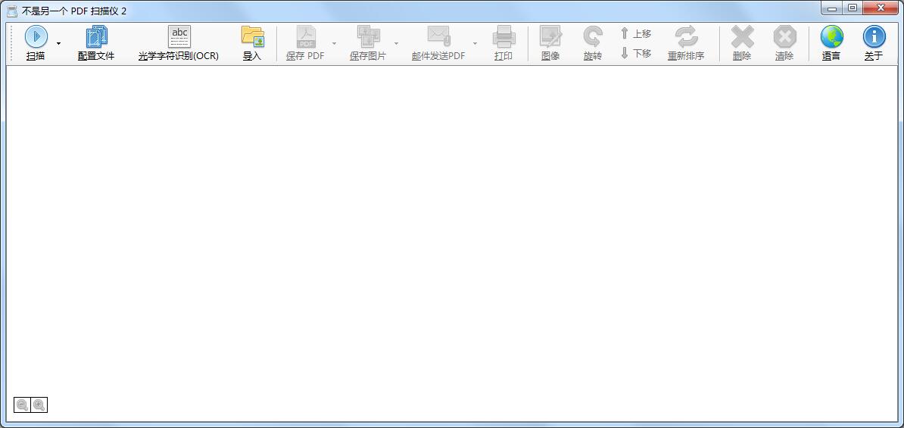Click the zoom in magnifier
904x428 pixels.
(39, 405)
